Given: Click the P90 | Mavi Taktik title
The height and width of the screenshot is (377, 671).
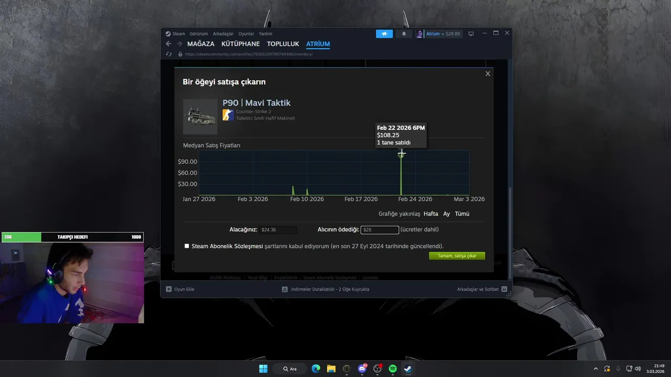Looking at the screenshot, I should tap(256, 103).
